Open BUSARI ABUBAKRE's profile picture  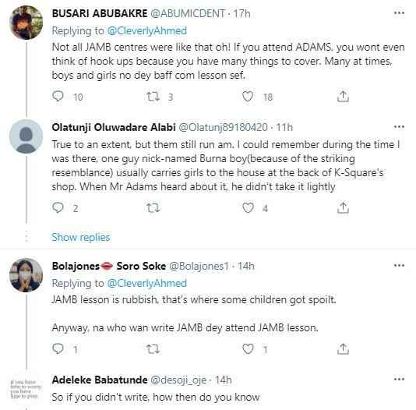click(x=26, y=23)
